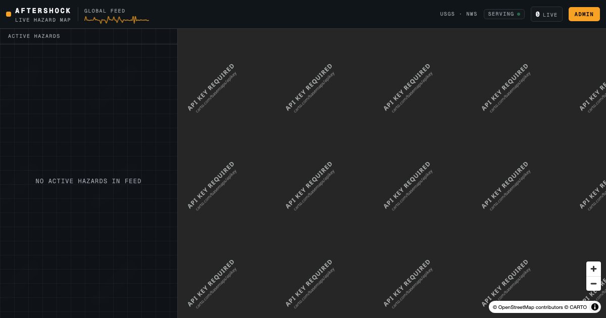Click the global feed seismograph sparkline
The width and height of the screenshot is (606, 318).
[117, 20]
